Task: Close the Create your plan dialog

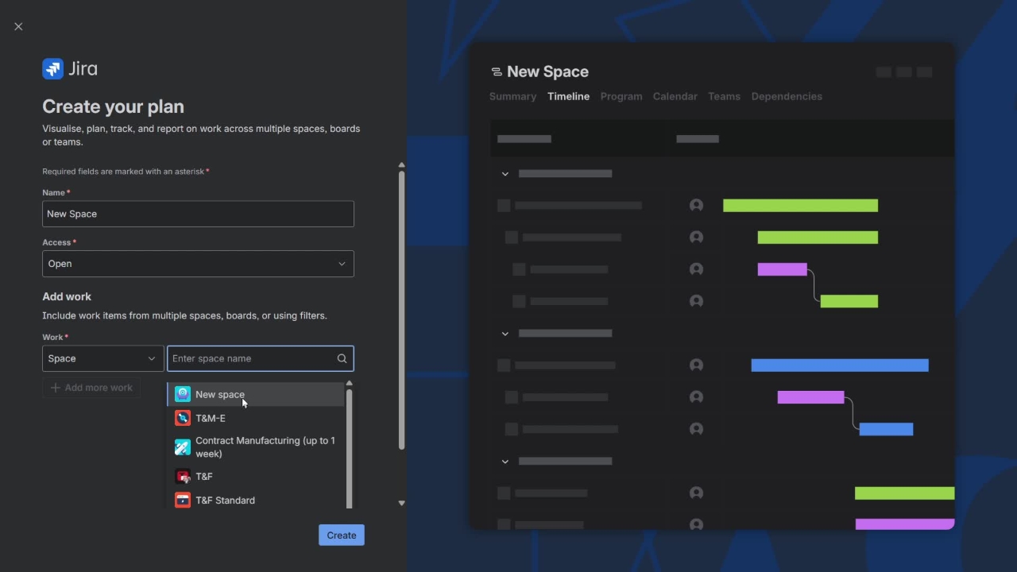Action: click(x=18, y=26)
